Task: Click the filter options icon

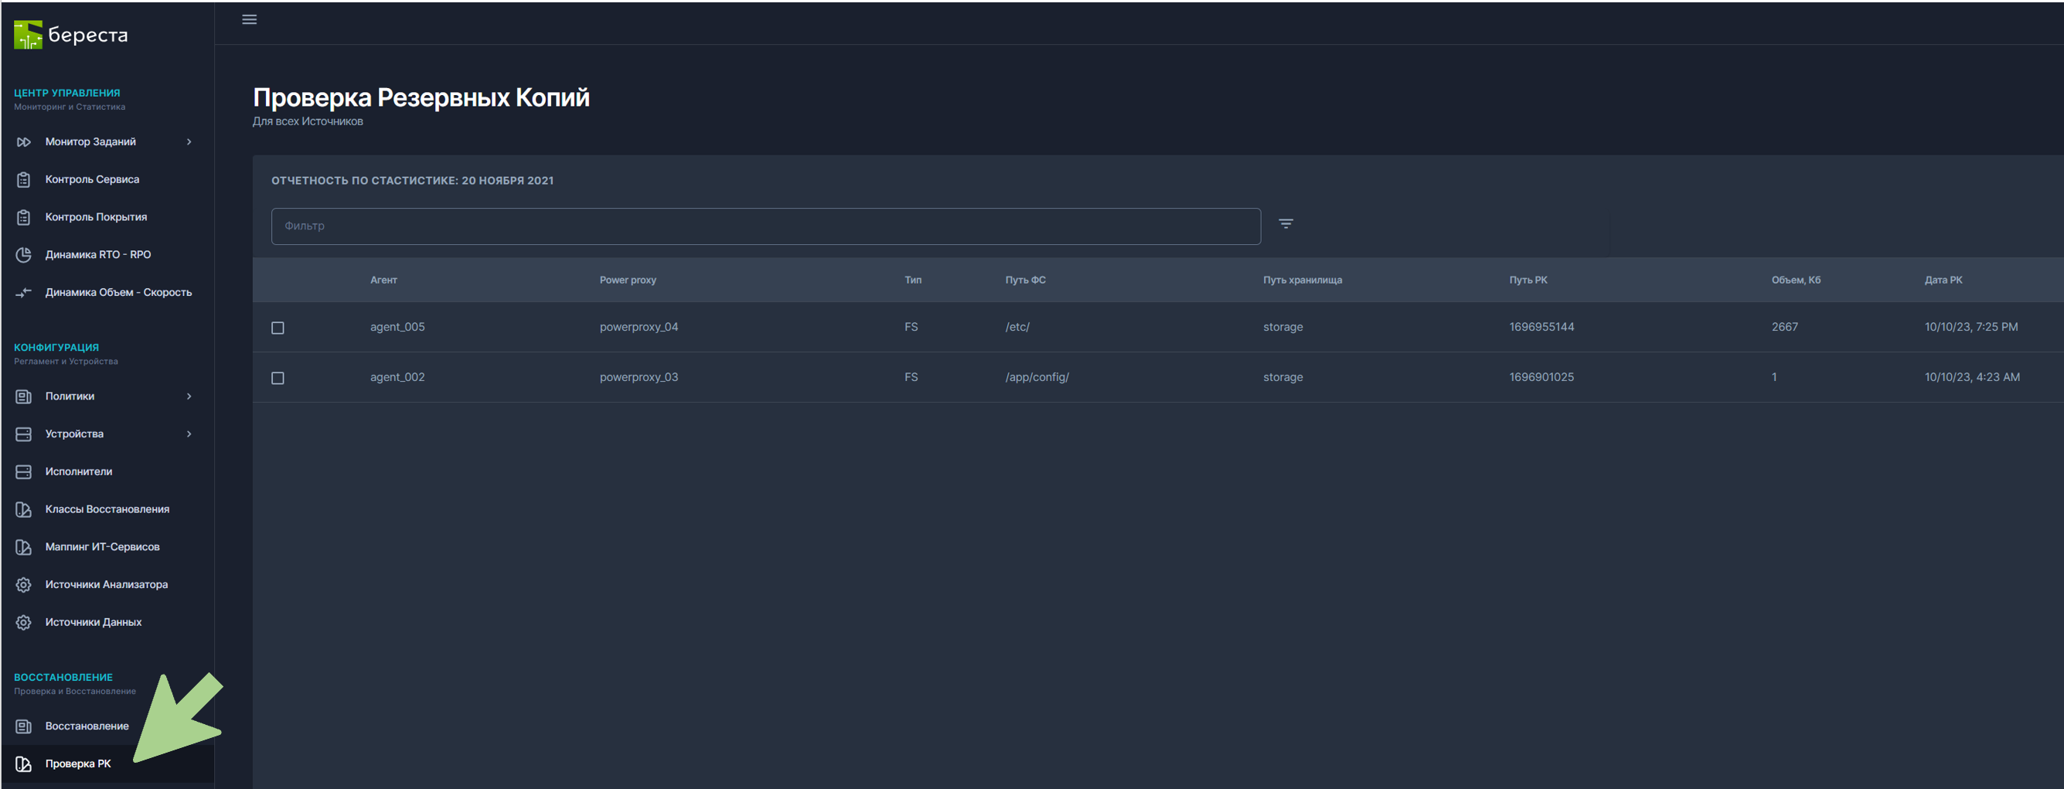Action: (x=1286, y=224)
